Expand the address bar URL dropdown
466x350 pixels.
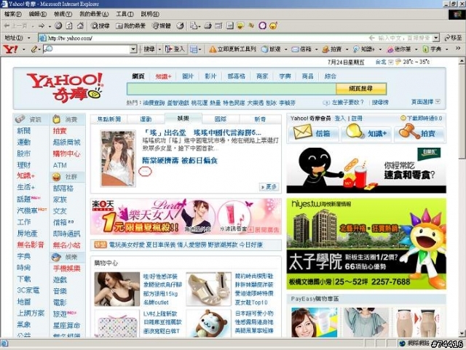click(x=435, y=38)
